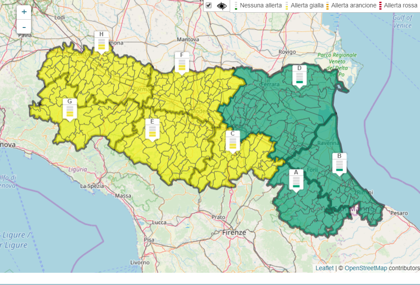This screenshot has height=285, width=420.
Task: Select the zone D alert marker
Action: coord(299,76)
